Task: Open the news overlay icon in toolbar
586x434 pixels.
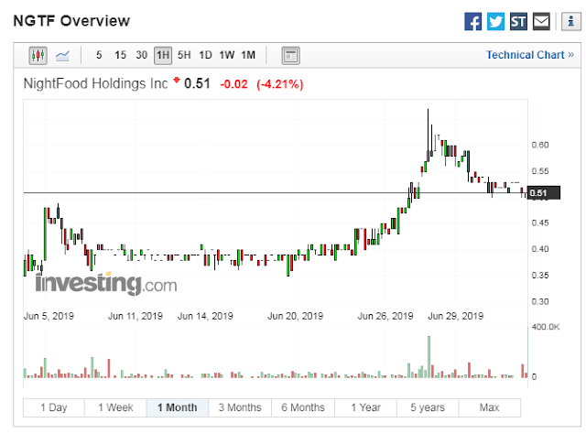Action: click(x=290, y=56)
